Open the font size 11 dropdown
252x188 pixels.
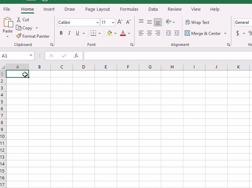click(113, 22)
